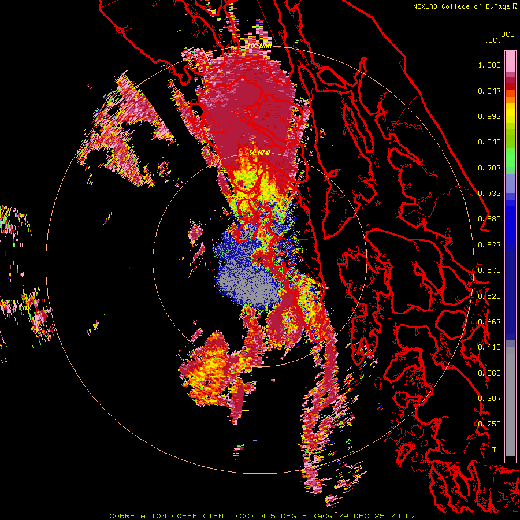Click the TH threshold label on the scale
The image size is (520, 520).
[x=496, y=450]
